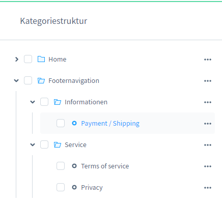The width and height of the screenshot is (222, 203).
Task: Tick the checkbox next to Home
Action: coord(28,59)
